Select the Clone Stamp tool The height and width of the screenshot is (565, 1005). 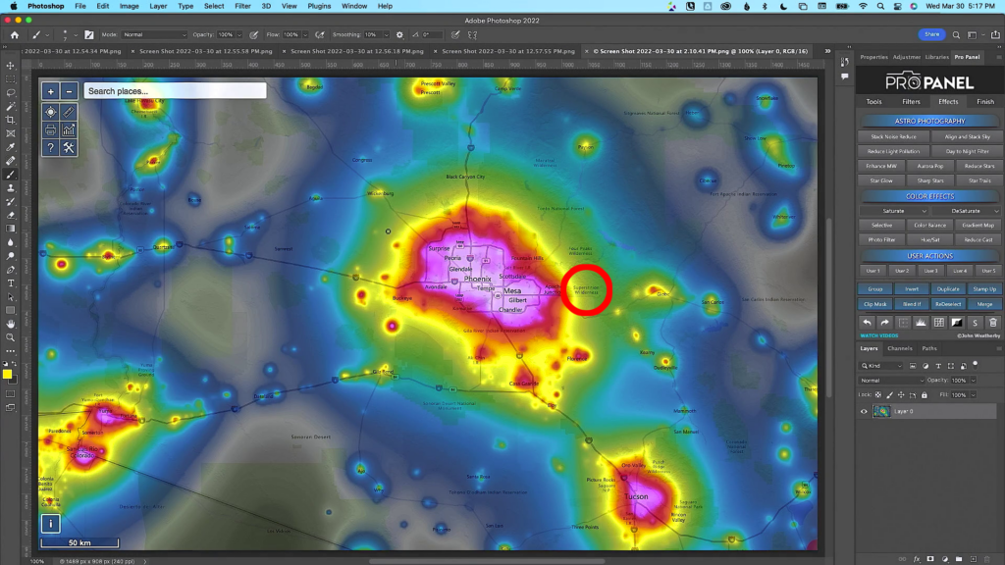10,187
